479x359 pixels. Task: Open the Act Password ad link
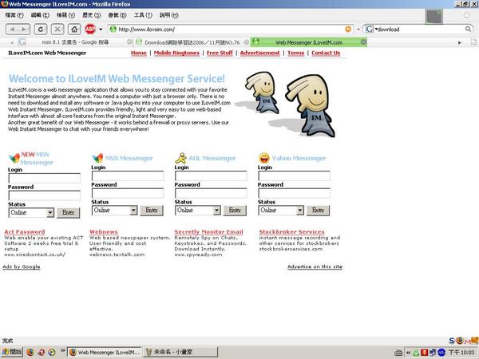coord(25,232)
